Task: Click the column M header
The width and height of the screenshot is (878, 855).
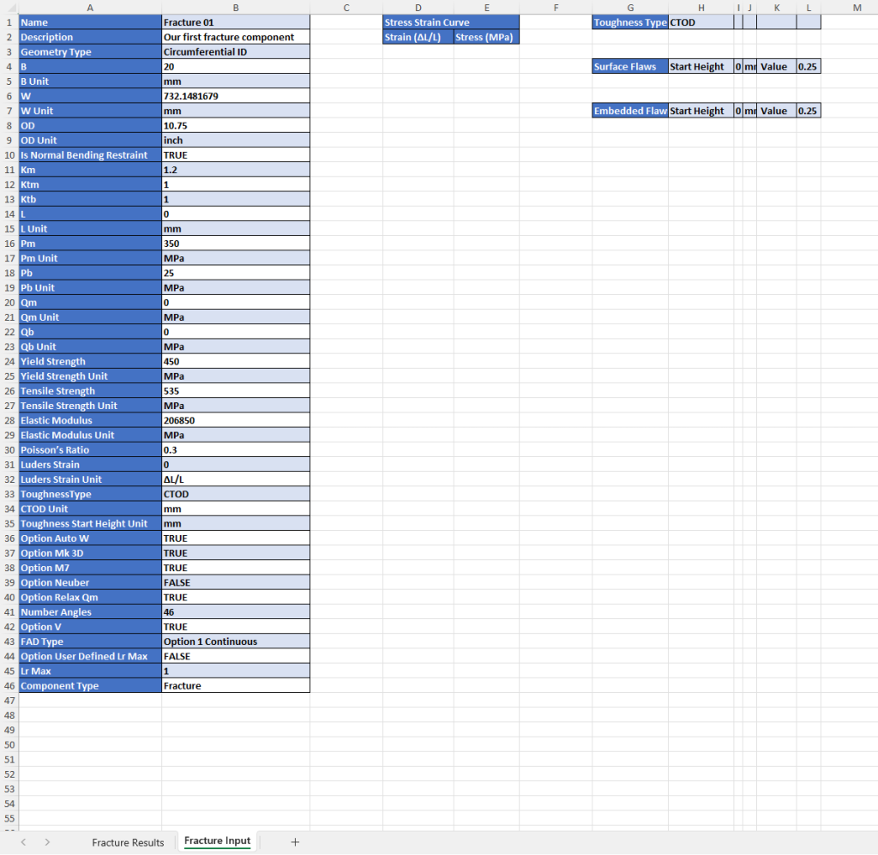Action: [857, 8]
